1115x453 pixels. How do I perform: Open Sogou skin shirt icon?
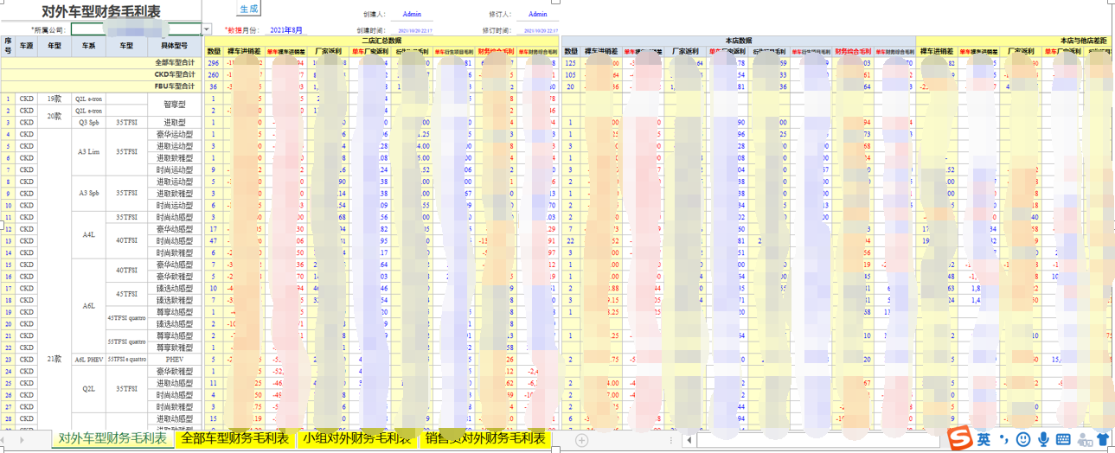tap(1103, 439)
